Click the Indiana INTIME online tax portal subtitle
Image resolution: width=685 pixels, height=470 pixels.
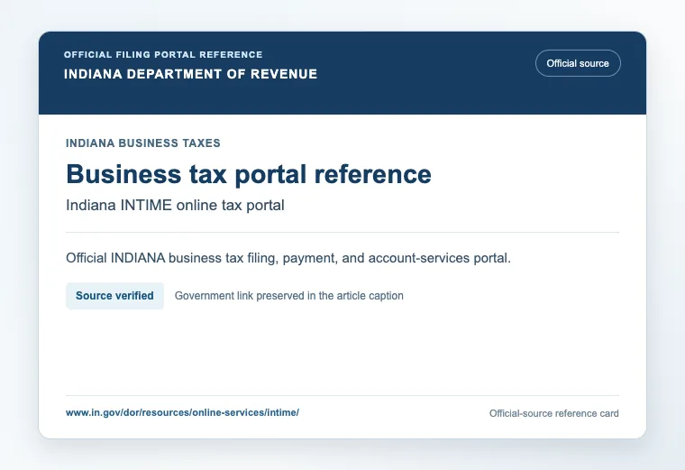[x=175, y=205]
